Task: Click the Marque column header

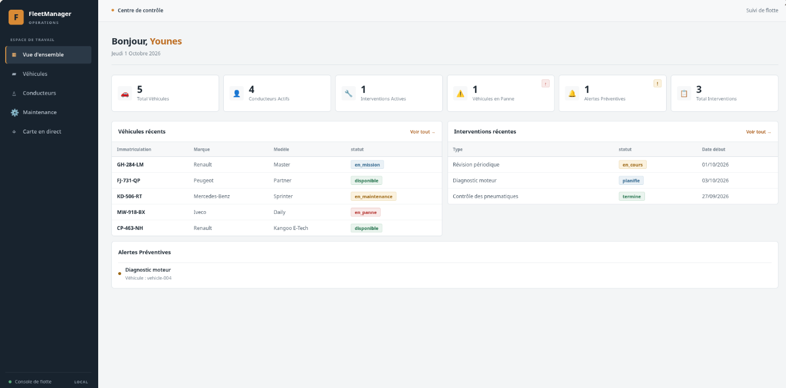Action: point(201,149)
